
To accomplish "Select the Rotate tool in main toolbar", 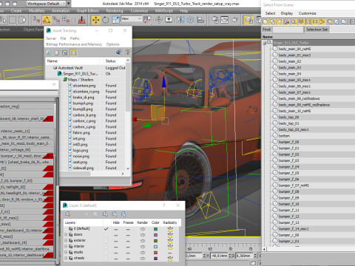I will point(106,20).
